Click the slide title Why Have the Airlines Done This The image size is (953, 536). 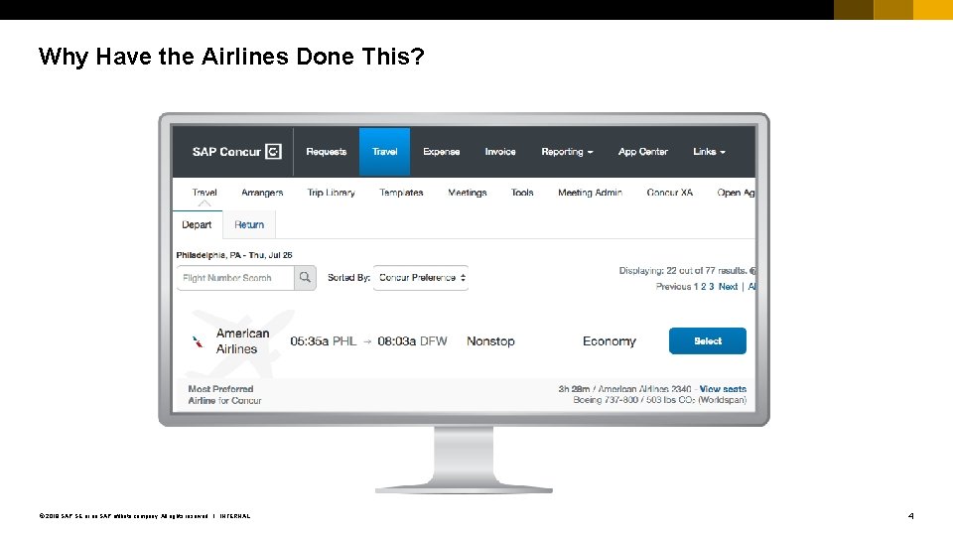(231, 57)
